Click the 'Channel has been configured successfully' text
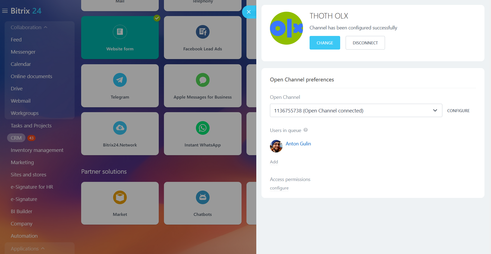491x254 pixels. tap(353, 28)
